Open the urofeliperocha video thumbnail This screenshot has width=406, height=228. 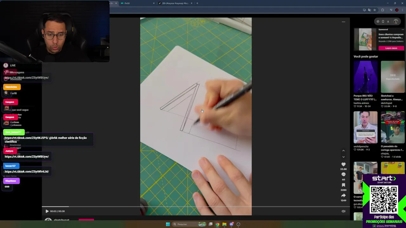(365, 127)
